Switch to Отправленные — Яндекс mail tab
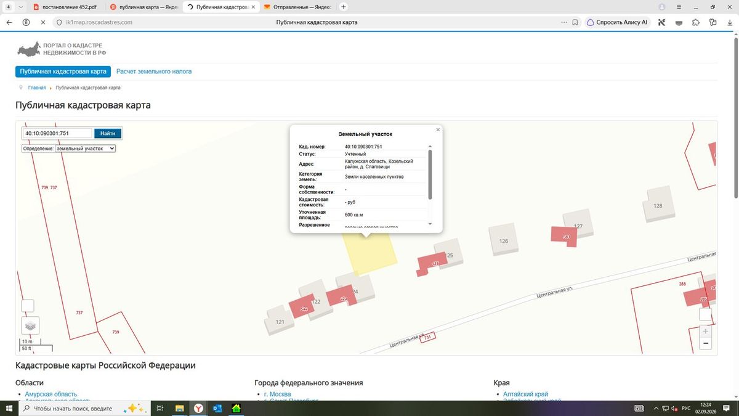Viewport: 739px width, 416px height. (x=297, y=7)
